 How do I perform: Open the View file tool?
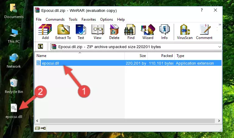tap(97, 32)
